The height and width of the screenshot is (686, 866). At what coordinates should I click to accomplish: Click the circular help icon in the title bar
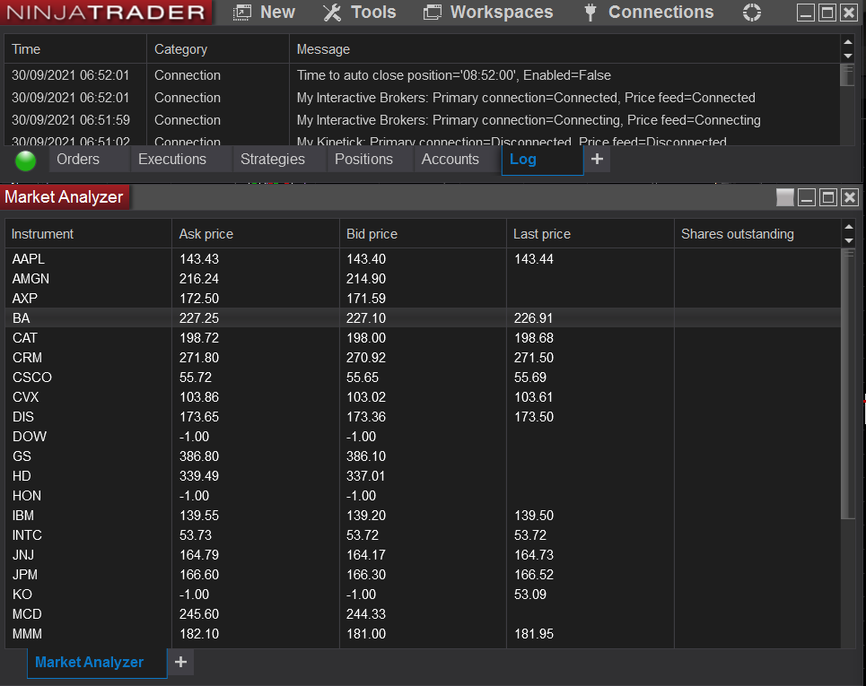click(x=752, y=13)
